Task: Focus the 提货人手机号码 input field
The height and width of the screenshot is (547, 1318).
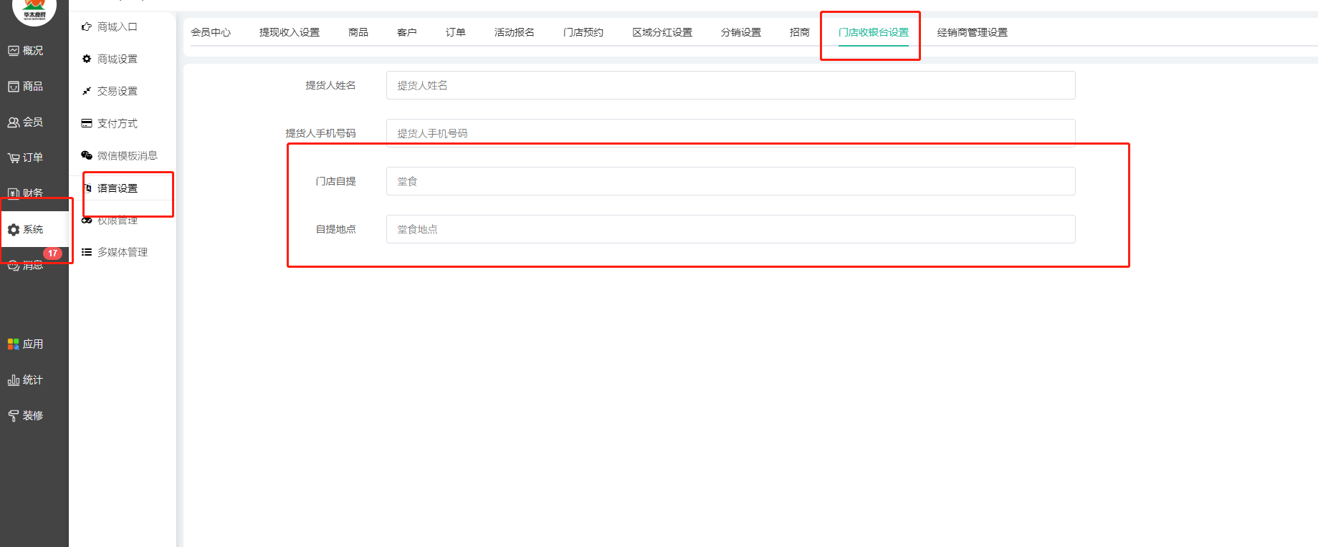Action: tap(730, 133)
